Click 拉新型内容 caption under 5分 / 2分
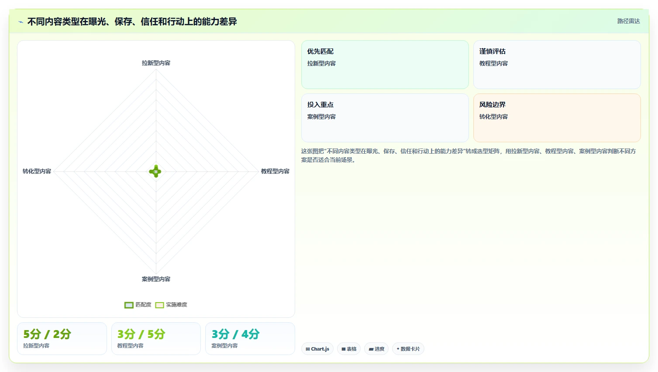Screen dimensions: 658x372 [x=36, y=345]
